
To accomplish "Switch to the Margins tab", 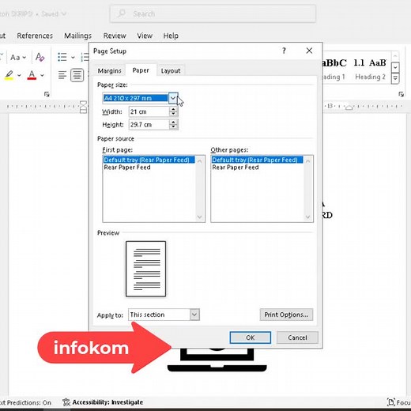I will click(109, 70).
